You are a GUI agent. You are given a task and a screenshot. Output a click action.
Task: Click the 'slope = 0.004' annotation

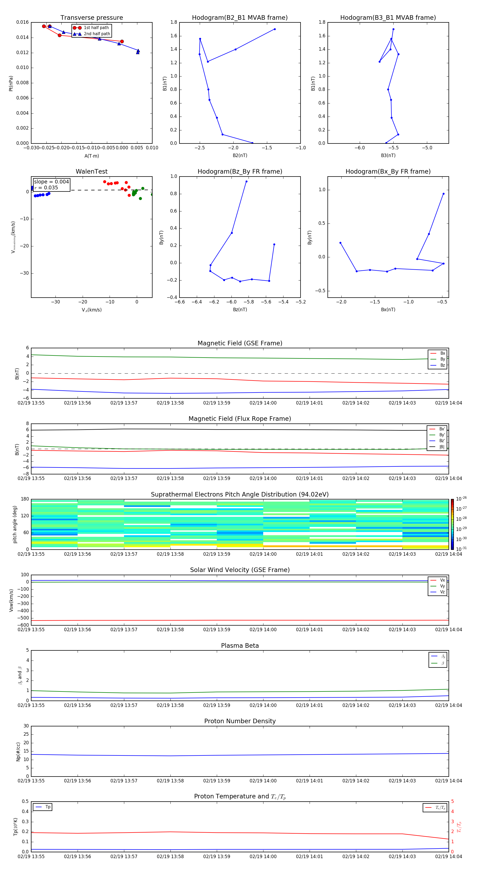tap(51, 182)
